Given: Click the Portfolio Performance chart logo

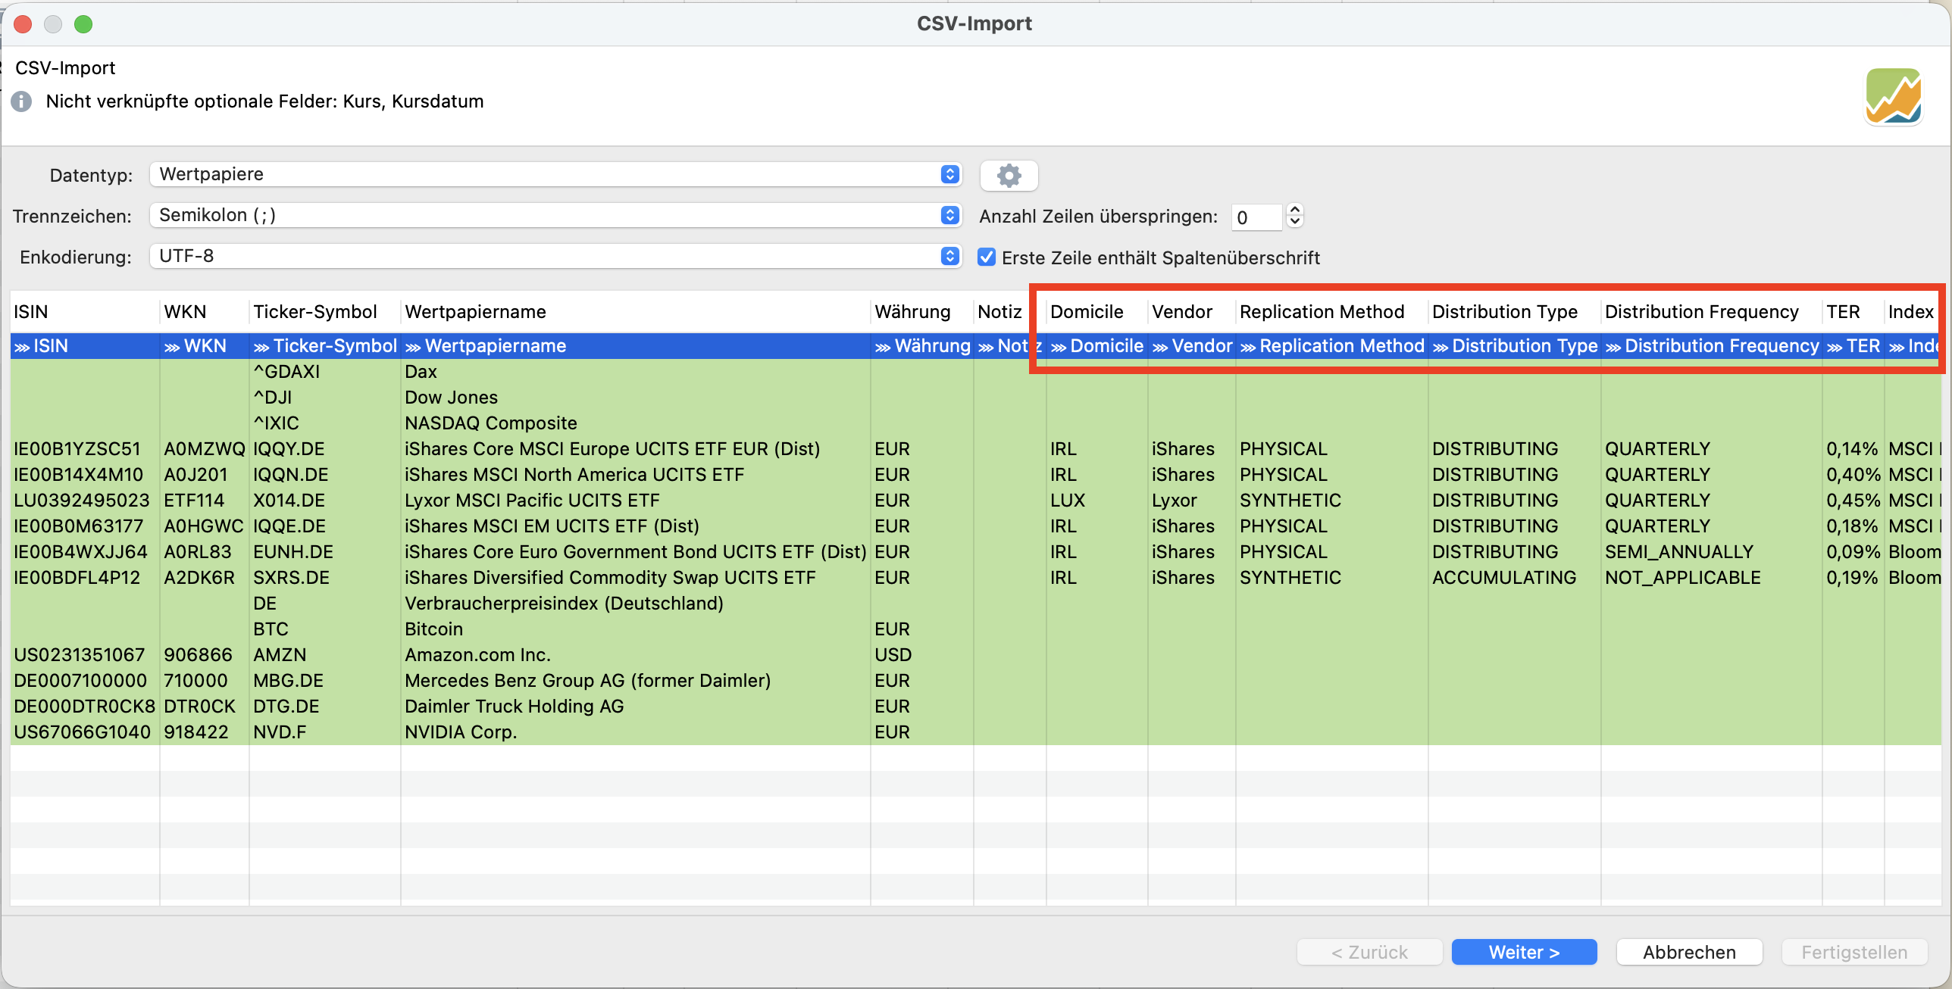Looking at the screenshot, I should click(x=1893, y=96).
